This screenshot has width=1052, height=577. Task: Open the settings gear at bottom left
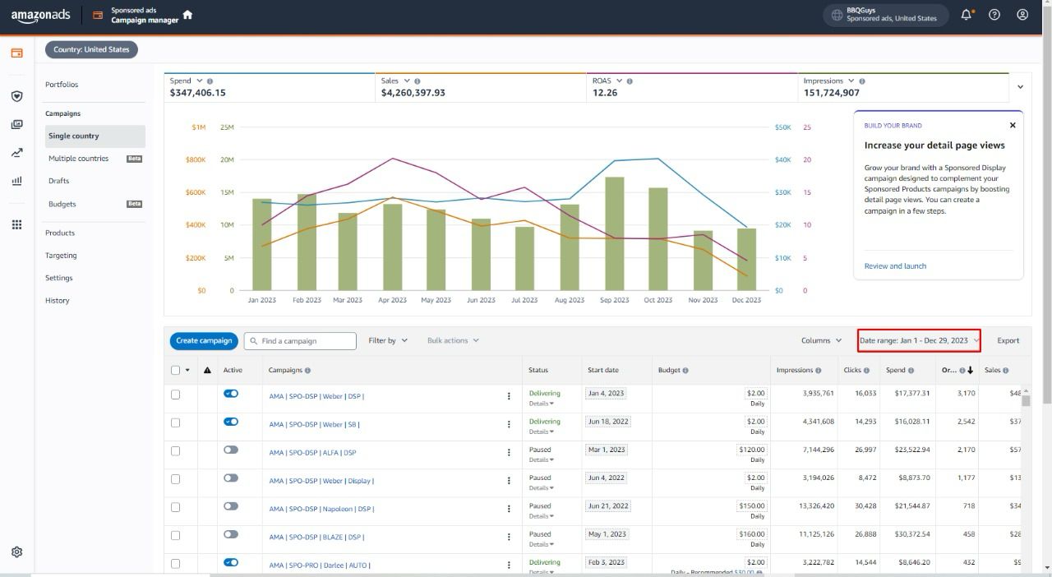point(16,552)
